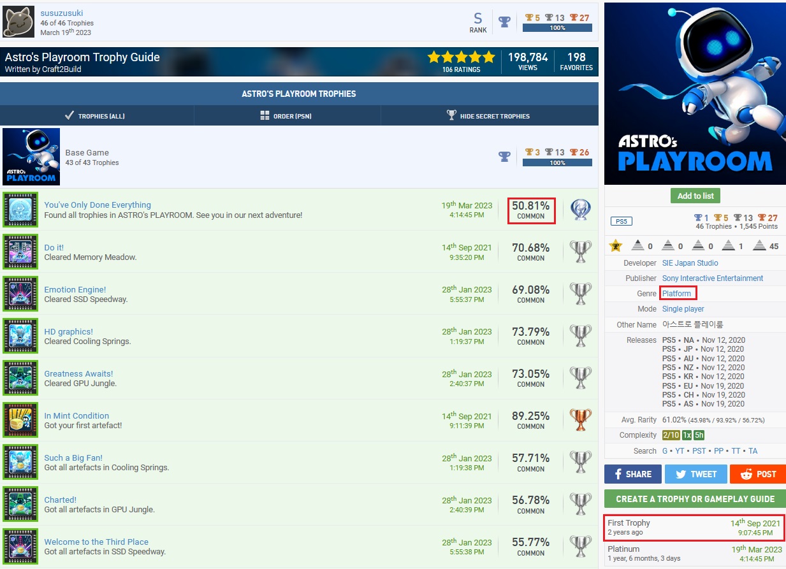Open the SIE Japan Studio developer link
The image size is (786, 569).
[x=690, y=263]
